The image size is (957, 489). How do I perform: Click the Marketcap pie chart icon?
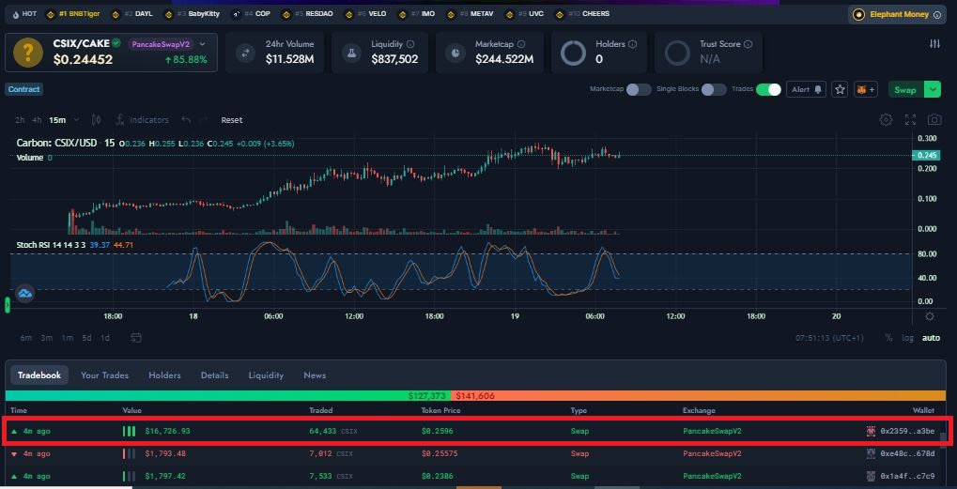click(455, 53)
